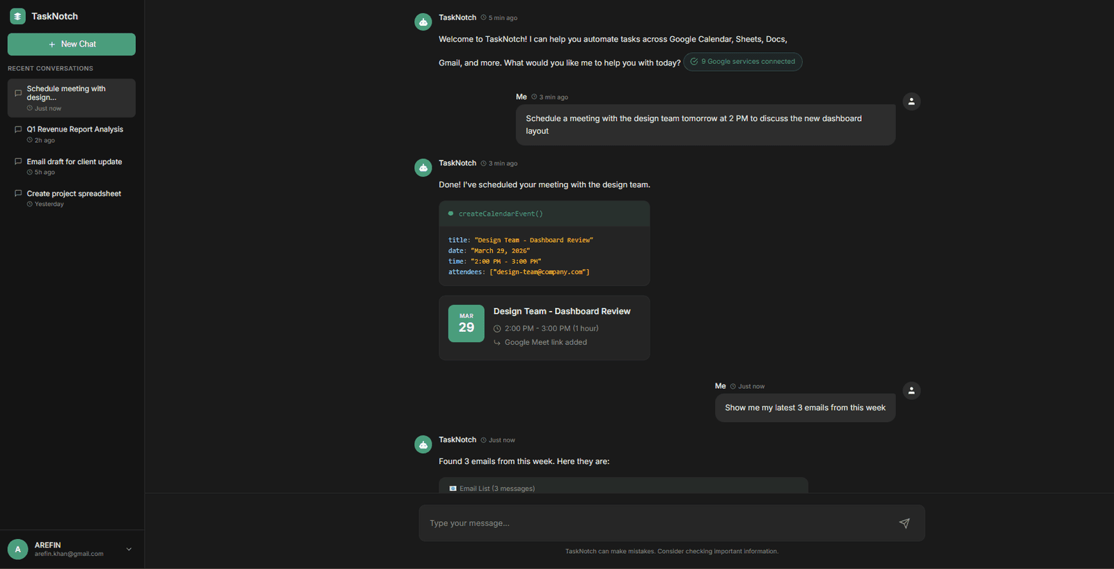This screenshot has width=1114, height=569.
Task: Click the 9 Google services connected badge
Action: [743, 62]
